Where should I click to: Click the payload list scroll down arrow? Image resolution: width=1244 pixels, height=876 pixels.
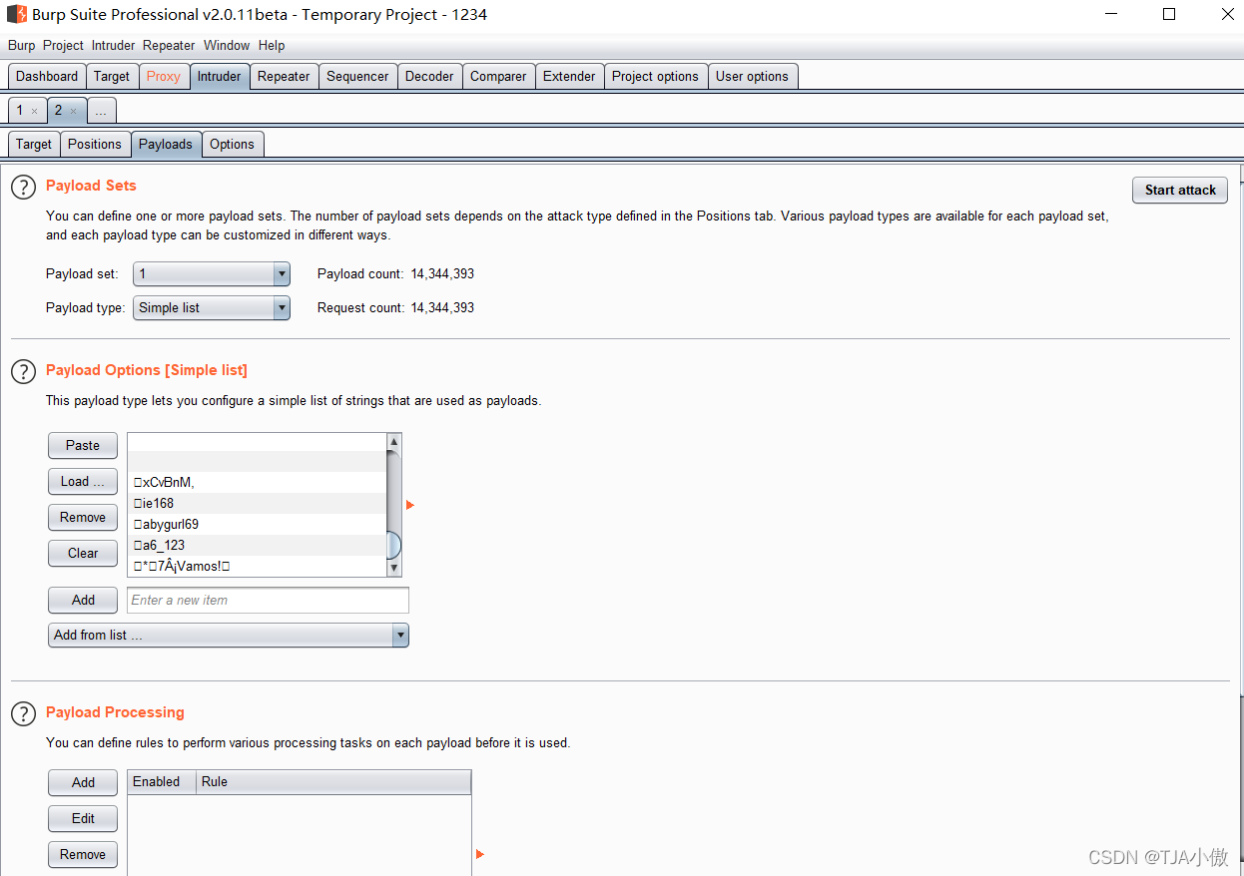point(394,568)
